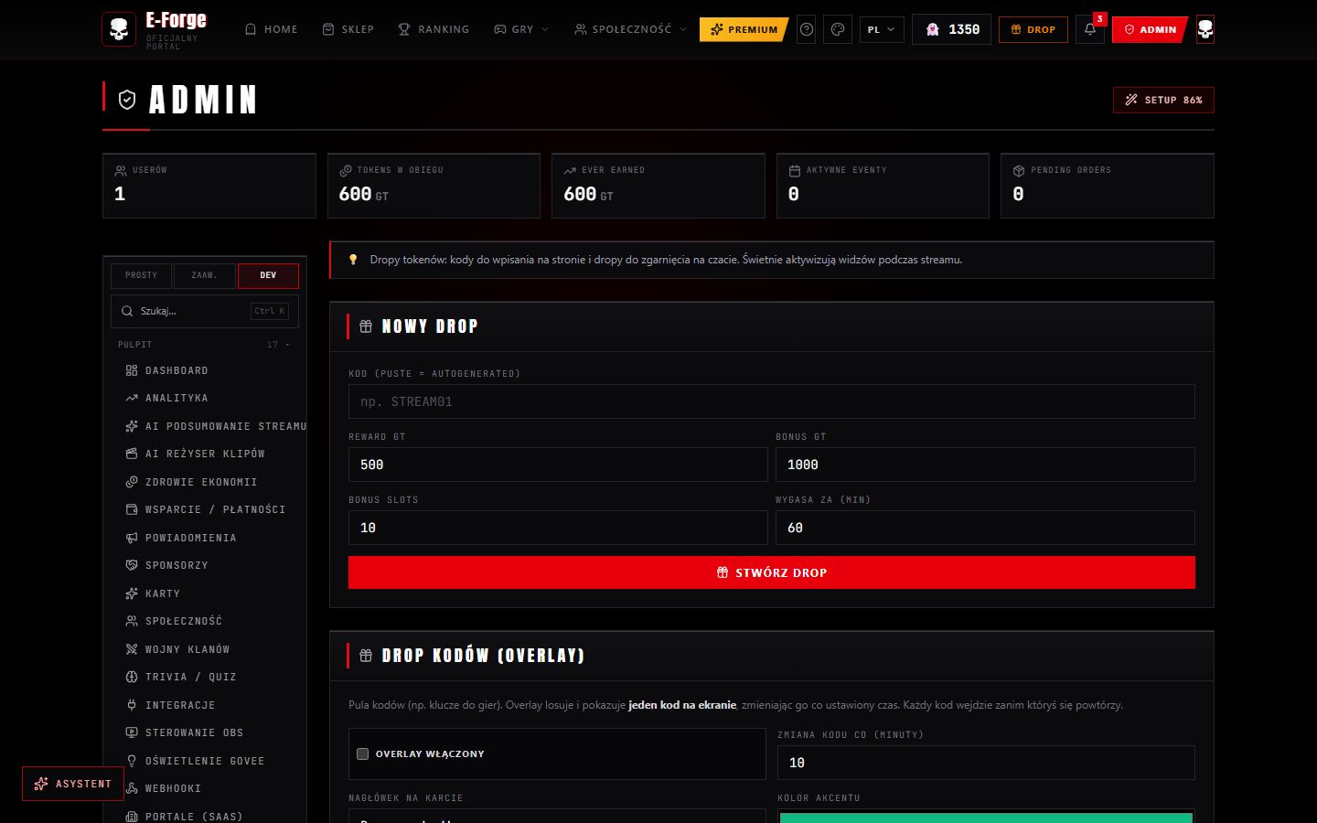Click the Stwórz Drop button
The height and width of the screenshot is (823, 1317).
[x=771, y=572]
